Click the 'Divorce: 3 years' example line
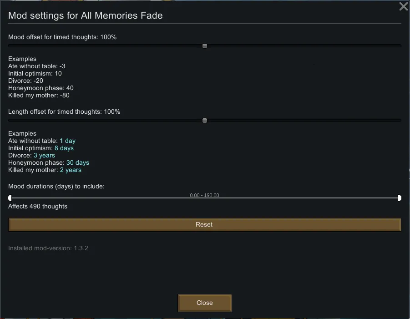Screen dimensions: 410x319 [31, 155]
